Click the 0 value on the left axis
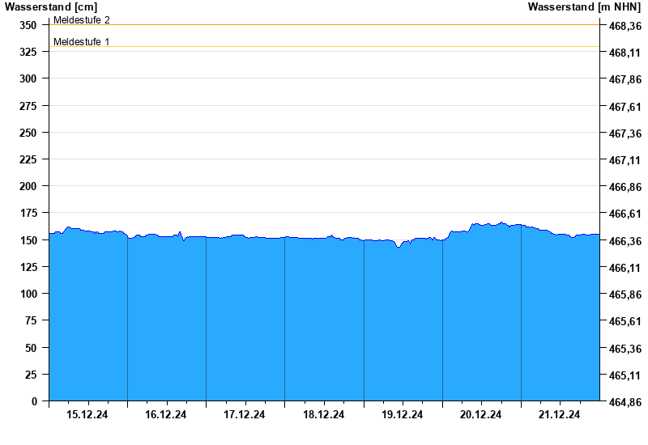 click(34, 401)
